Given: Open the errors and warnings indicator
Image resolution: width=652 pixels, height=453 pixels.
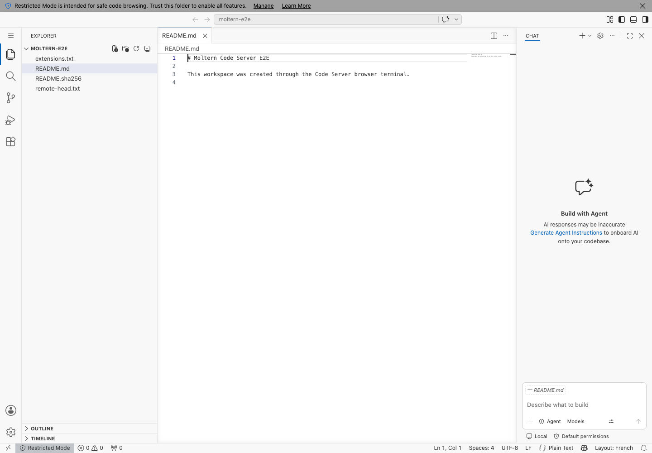Looking at the screenshot, I should (x=90, y=448).
